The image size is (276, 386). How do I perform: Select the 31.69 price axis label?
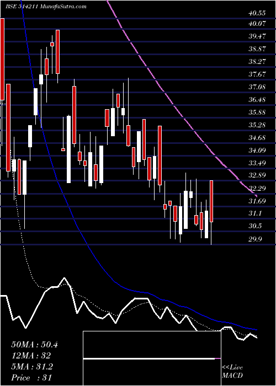tap(257, 201)
